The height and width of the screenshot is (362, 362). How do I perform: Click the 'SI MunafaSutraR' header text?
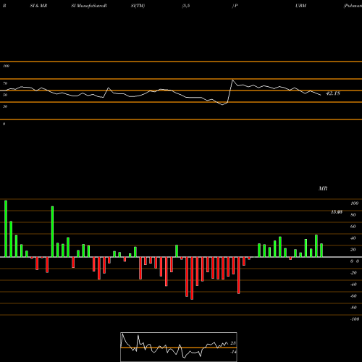(x=89, y=6)
